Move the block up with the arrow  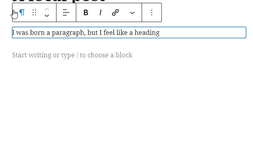[47, 10]
